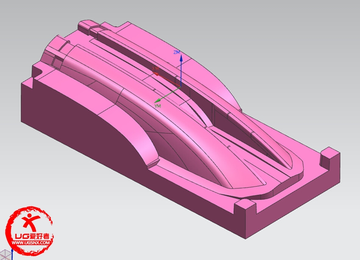This screenshot has width=360, height=260.
Task: Select the blue ZM axis arrow
Action: pos(181,70)
